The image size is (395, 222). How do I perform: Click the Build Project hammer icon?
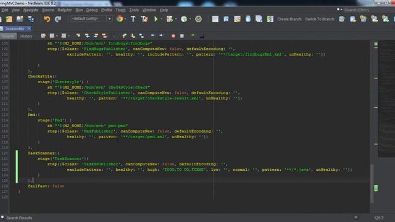pyautogui.click(x=133, y=19)
